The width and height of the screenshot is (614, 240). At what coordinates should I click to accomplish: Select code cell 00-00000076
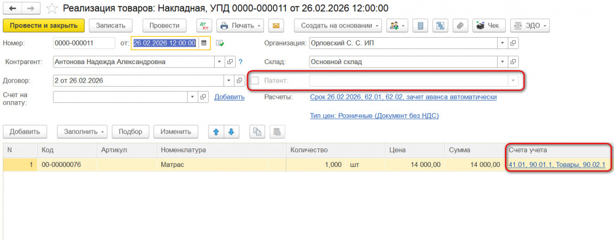tap(67, 165)
